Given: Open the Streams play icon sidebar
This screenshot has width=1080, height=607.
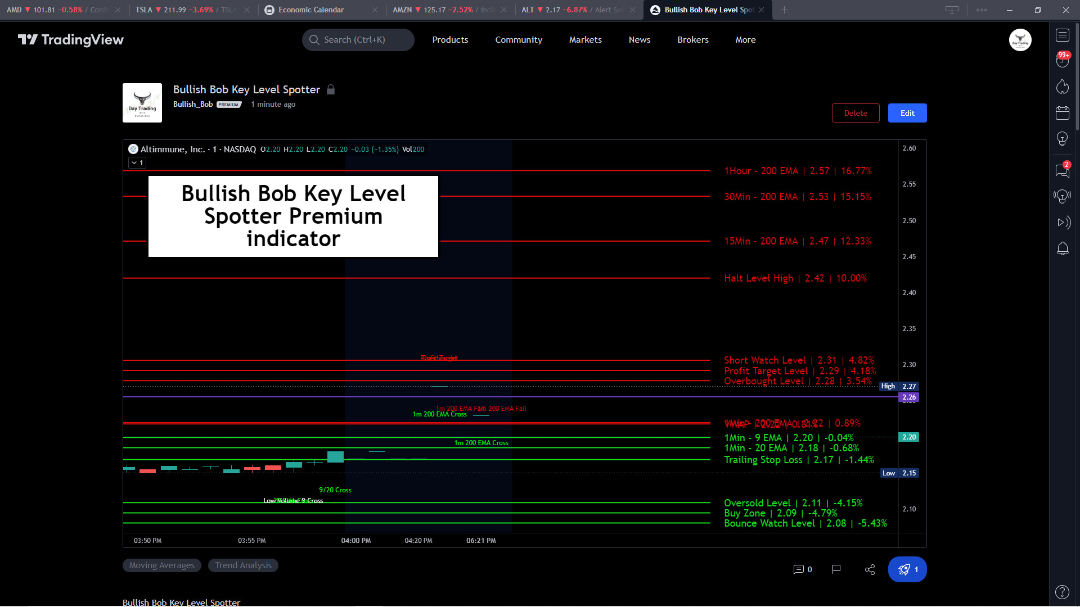Looking at the screenshot, I should pyautogui.click(x=1063, y=223).
